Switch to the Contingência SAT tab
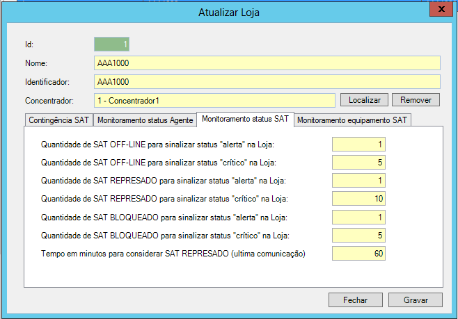Image resolution: width=458 pixels, height=319 pixels. pos(58,120)
